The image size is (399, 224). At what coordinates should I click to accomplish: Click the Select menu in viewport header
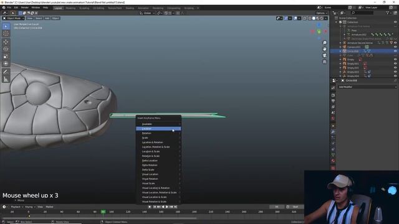(39, 18)
